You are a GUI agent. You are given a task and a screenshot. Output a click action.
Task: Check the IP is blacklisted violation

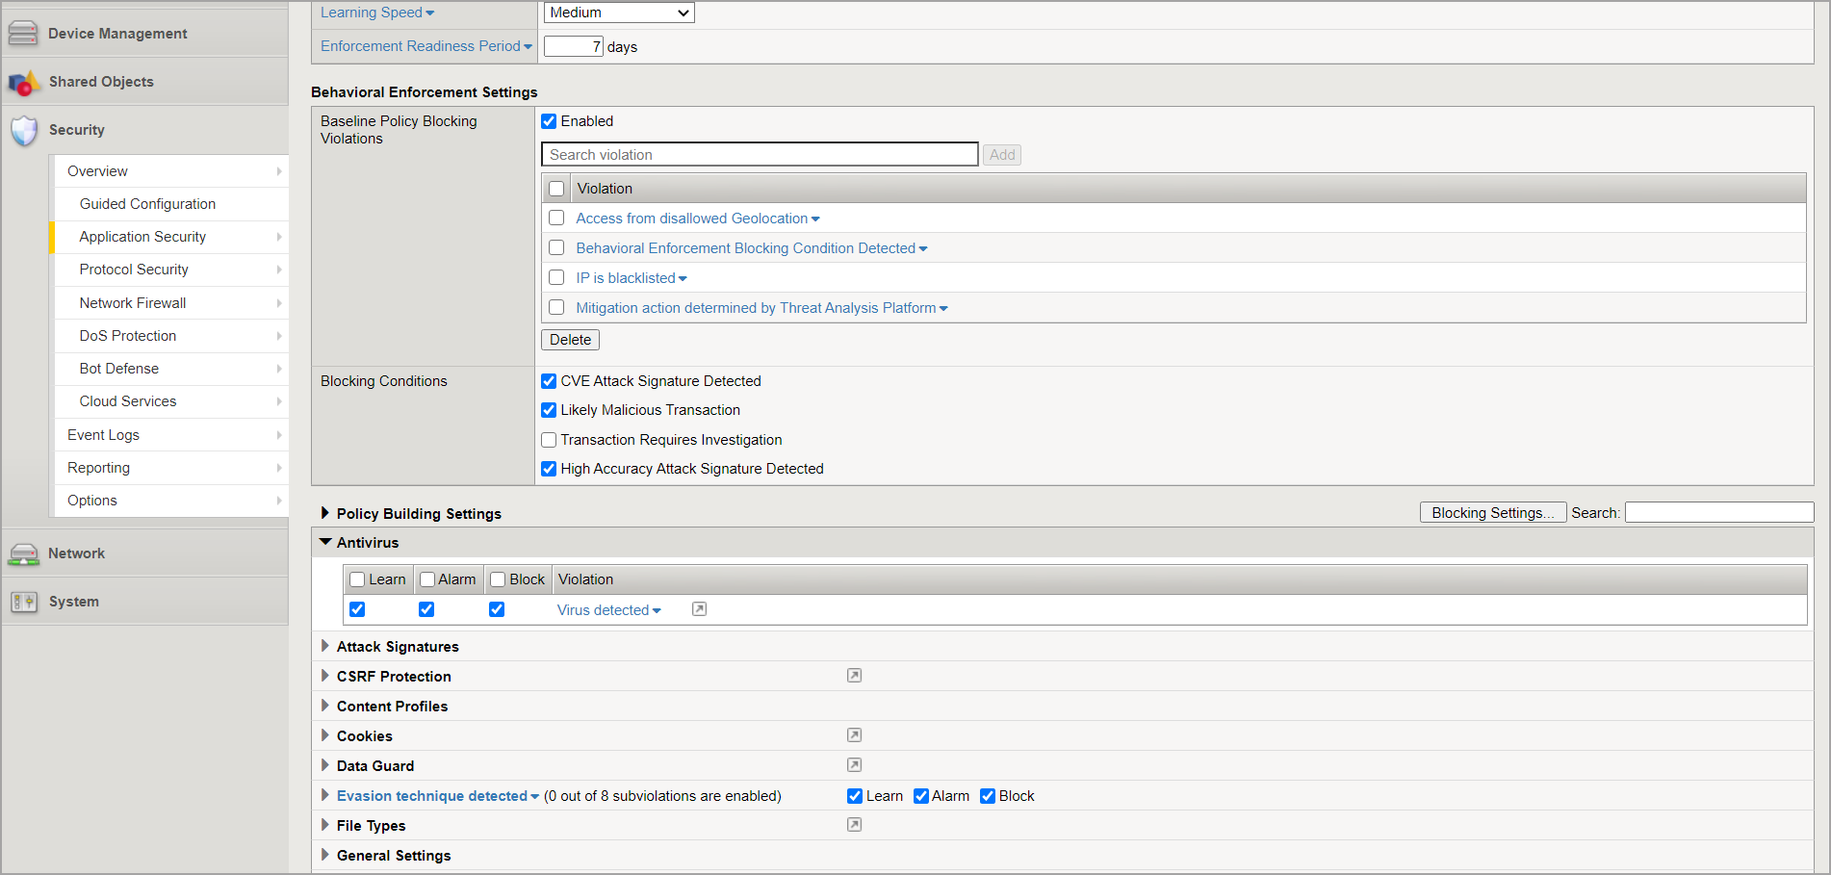pyautogui.click(x=556, y=278)
